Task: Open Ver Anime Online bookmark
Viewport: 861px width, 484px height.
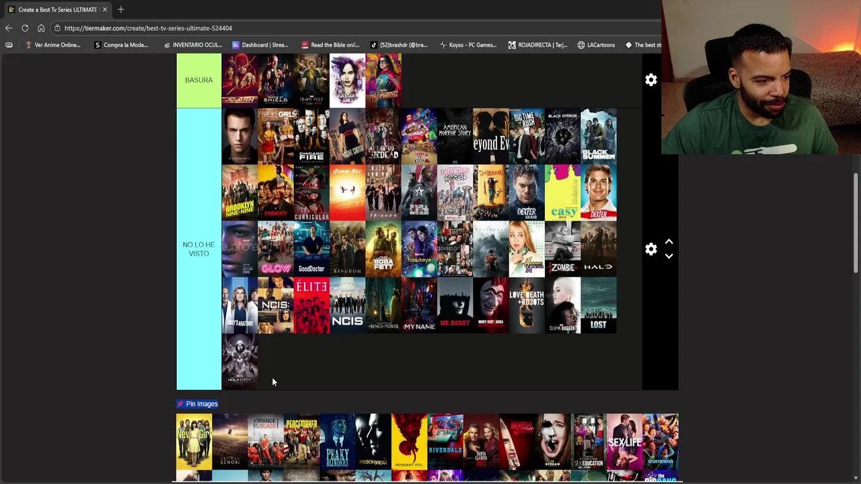Action: coord(52,45)
